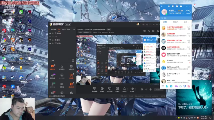Switch to 联系人 tab in QQ window
214x120 pixels.
point(176,22)
